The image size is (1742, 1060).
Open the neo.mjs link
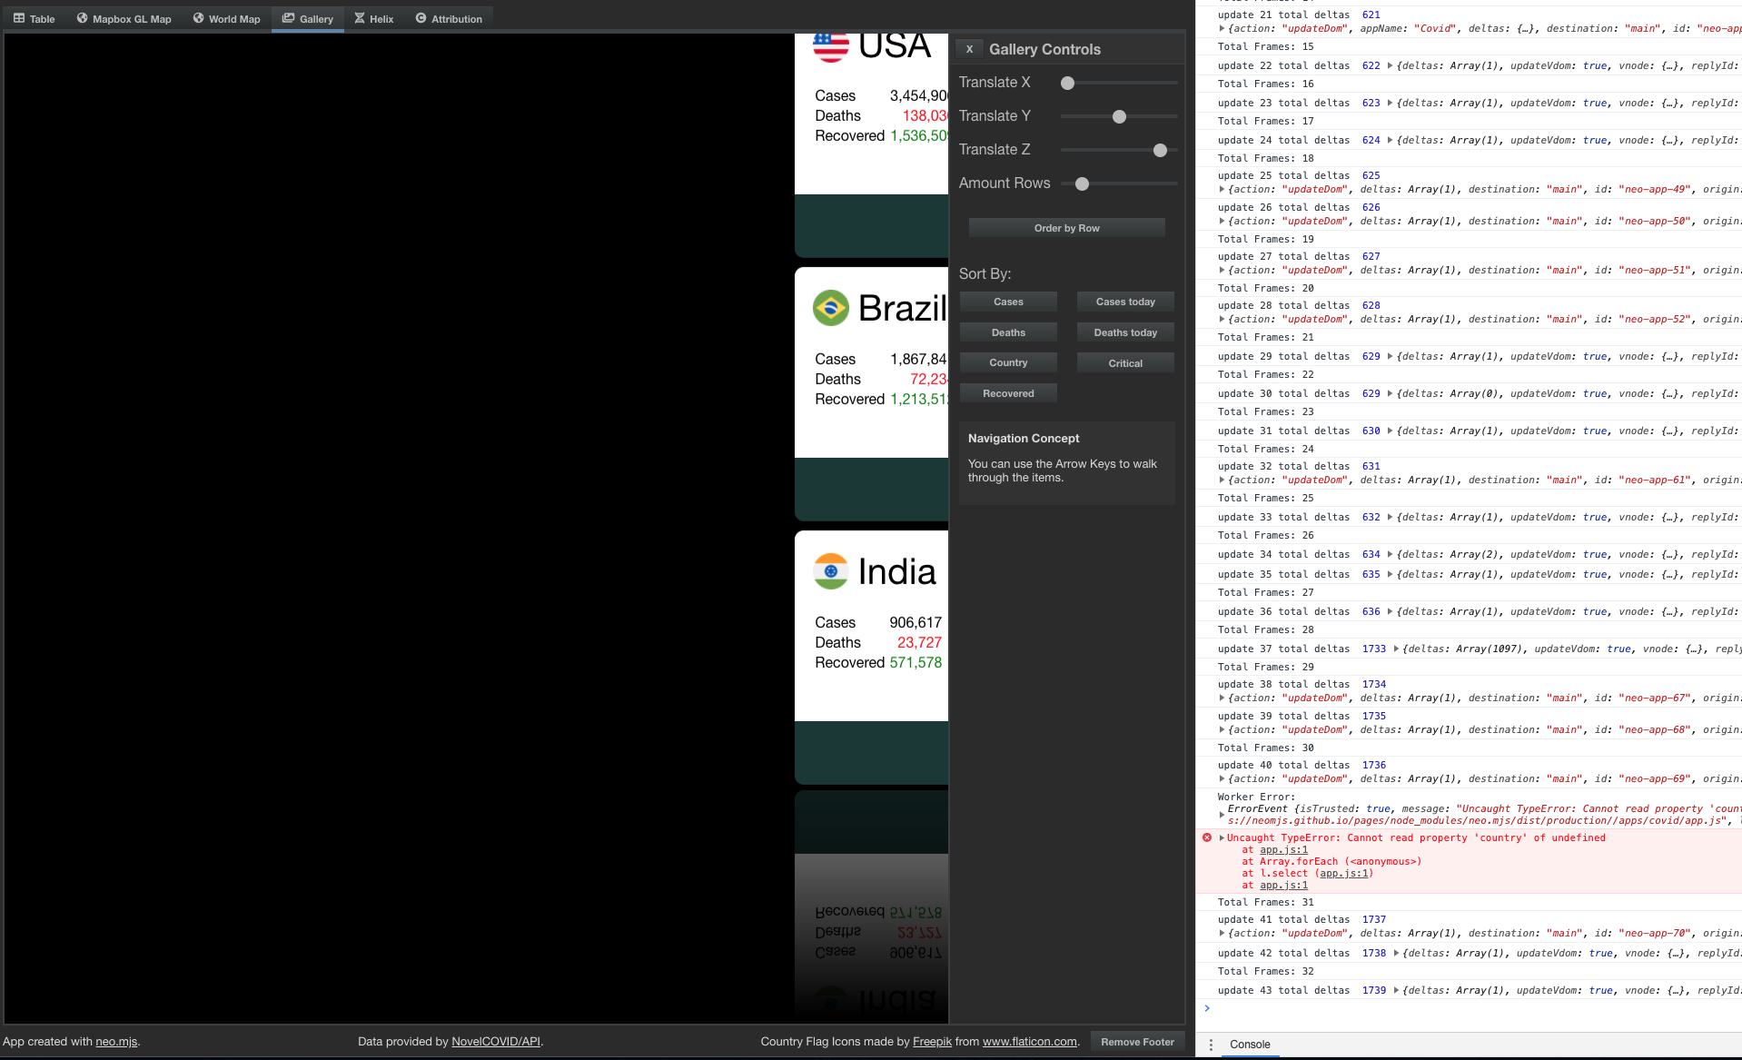tap(116, 1042)
